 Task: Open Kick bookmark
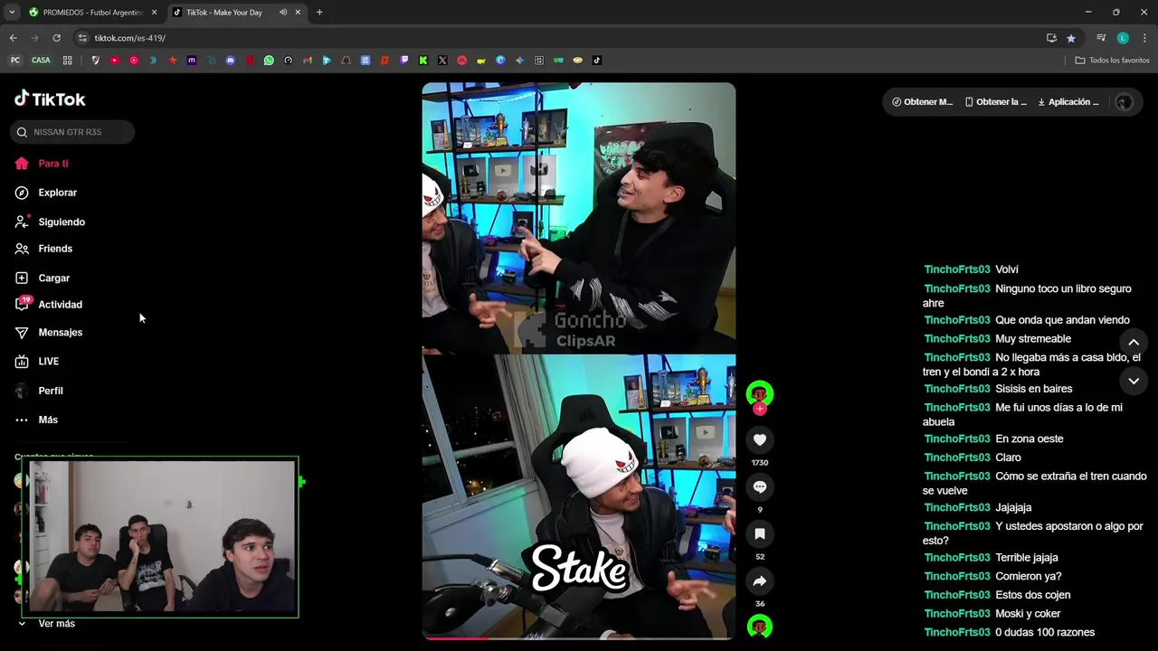[423, 61]
